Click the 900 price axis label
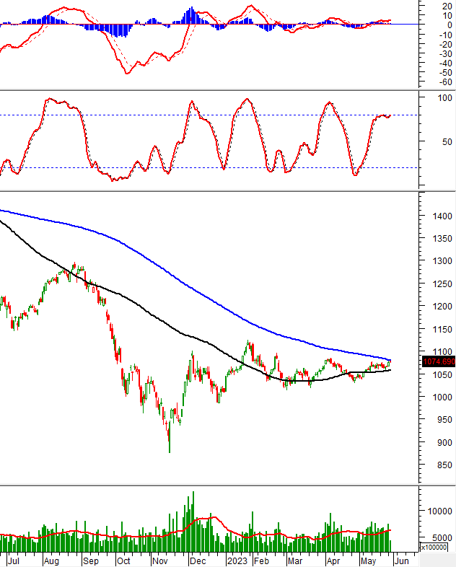The width and height of the screenshot is (456, 567). click(x=444, y=443)
